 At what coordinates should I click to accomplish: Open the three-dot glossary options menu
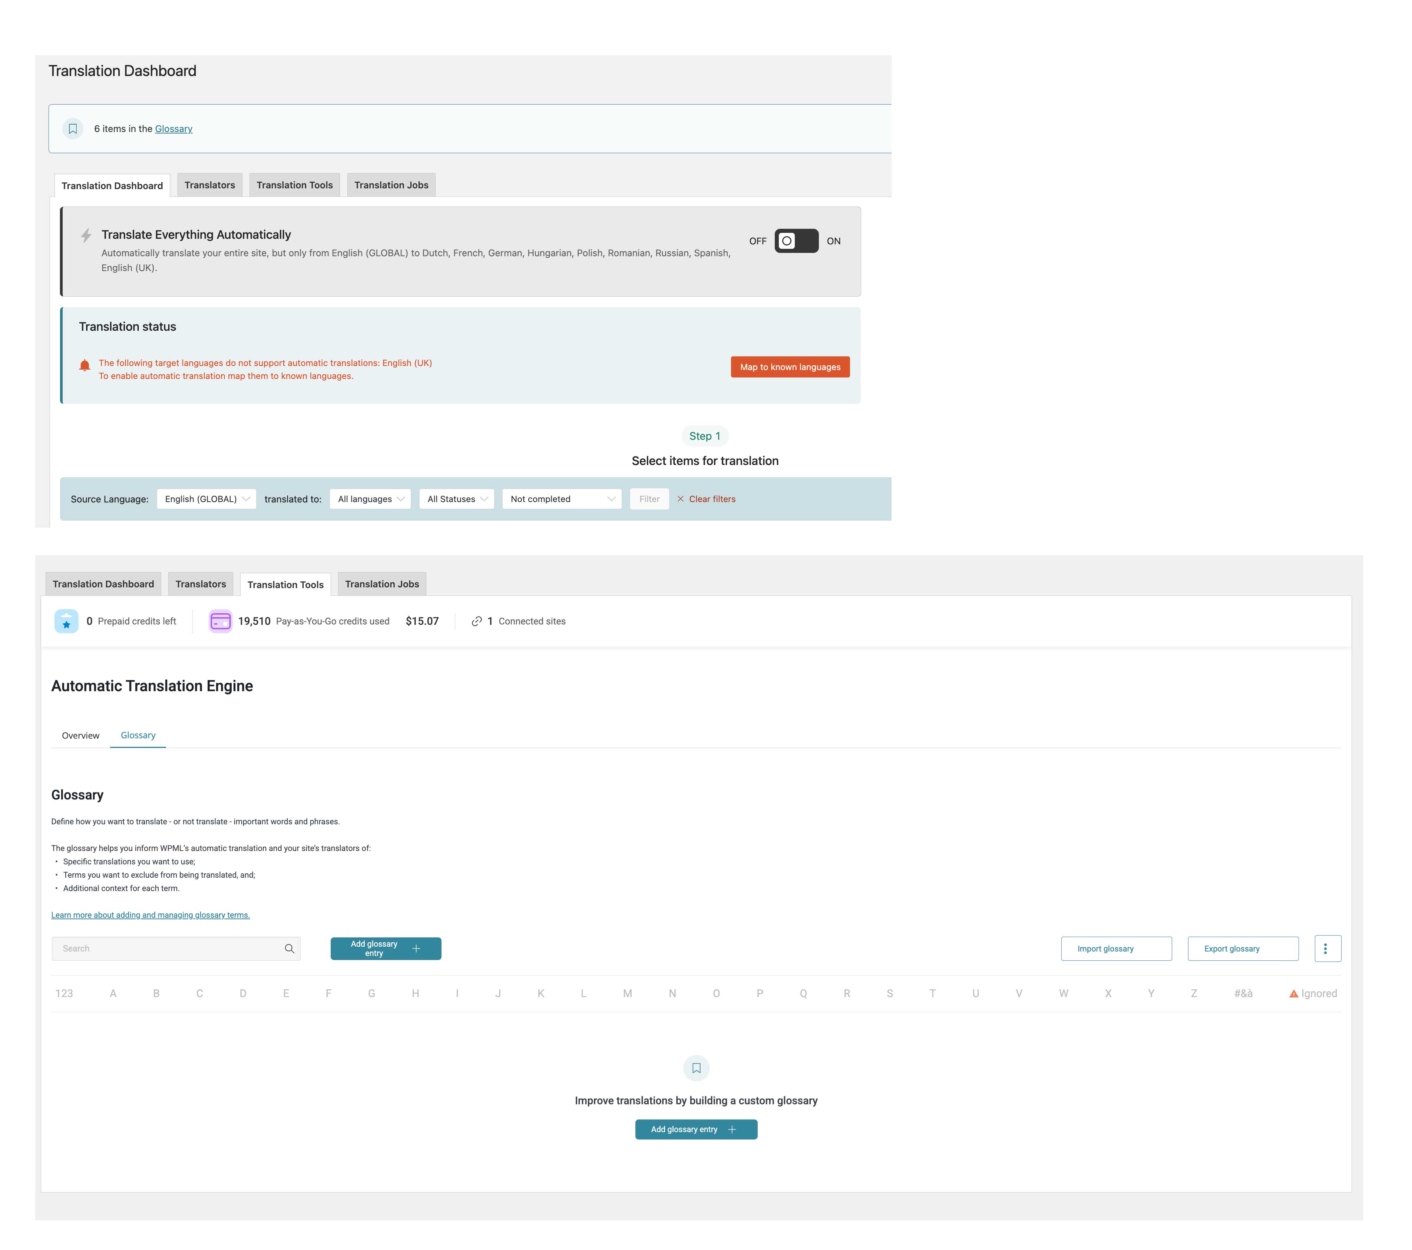(1326, 949)
